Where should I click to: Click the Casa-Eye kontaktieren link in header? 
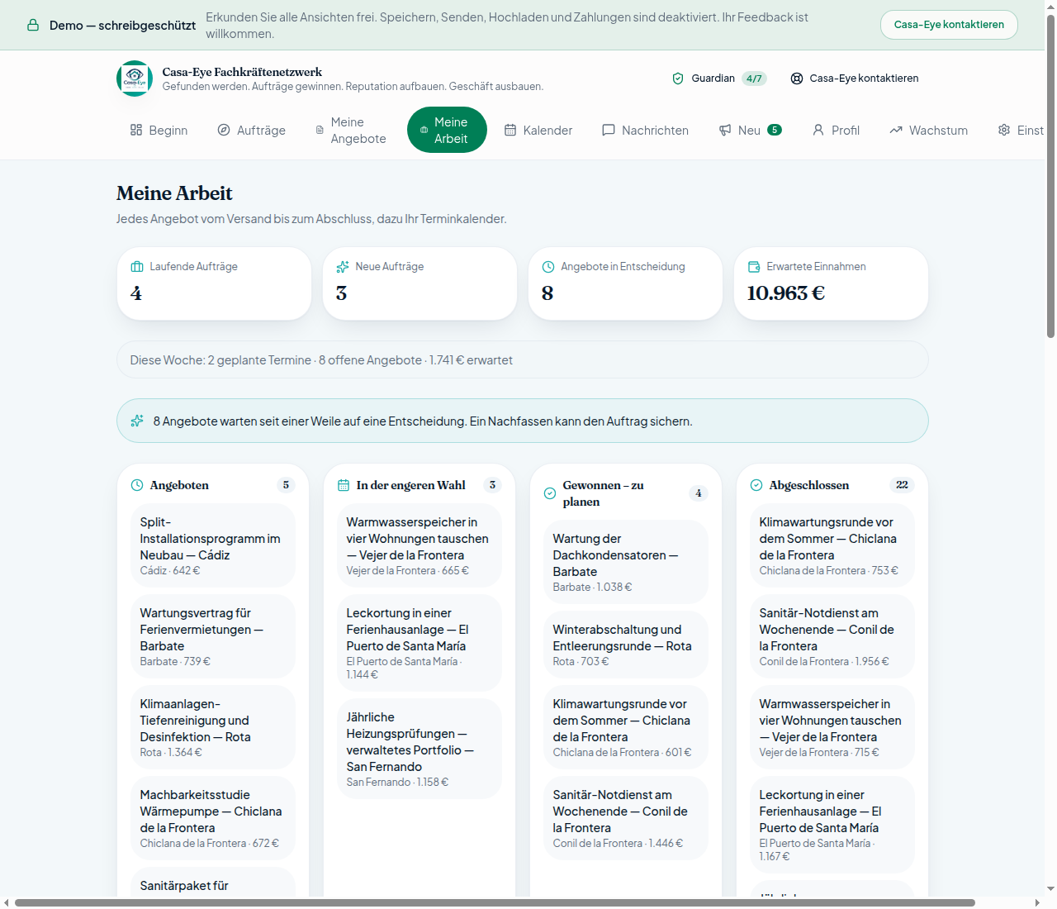tap(855, 79)
